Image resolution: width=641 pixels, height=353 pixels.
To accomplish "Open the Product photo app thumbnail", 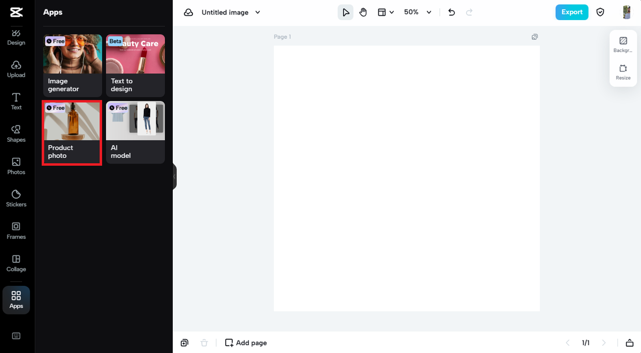I will [x=72, y=133].
